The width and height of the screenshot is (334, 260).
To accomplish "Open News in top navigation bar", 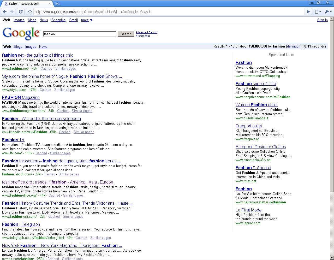I will coord(44,20).
